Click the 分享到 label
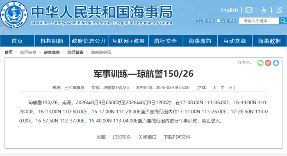Image resolution: width=287 pixels, height=156 pixels. [244, 63]
